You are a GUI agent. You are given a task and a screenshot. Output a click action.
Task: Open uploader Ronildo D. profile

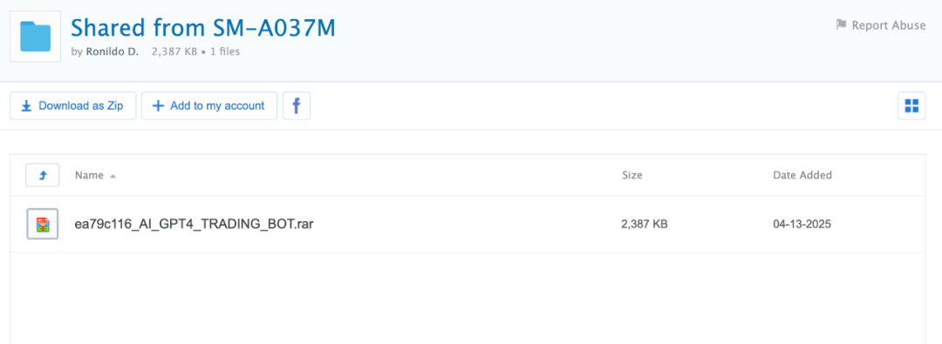tap(111, 51)
